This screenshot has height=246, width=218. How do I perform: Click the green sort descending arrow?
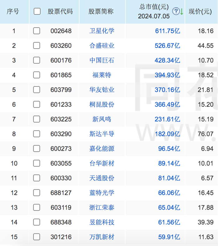182,12
